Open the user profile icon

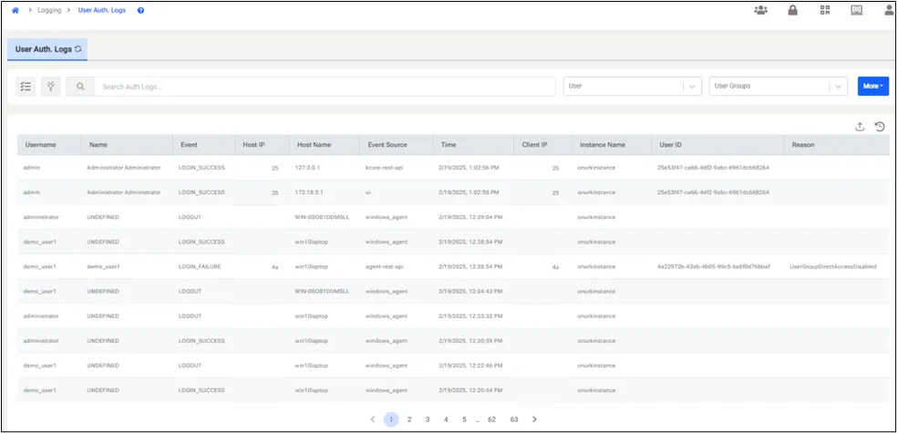889,10
